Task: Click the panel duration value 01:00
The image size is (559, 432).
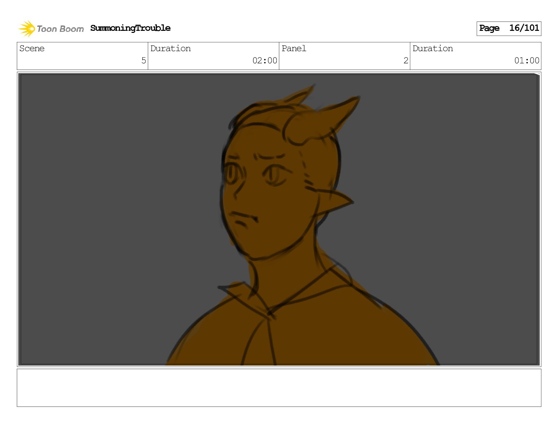Action: 527,61
